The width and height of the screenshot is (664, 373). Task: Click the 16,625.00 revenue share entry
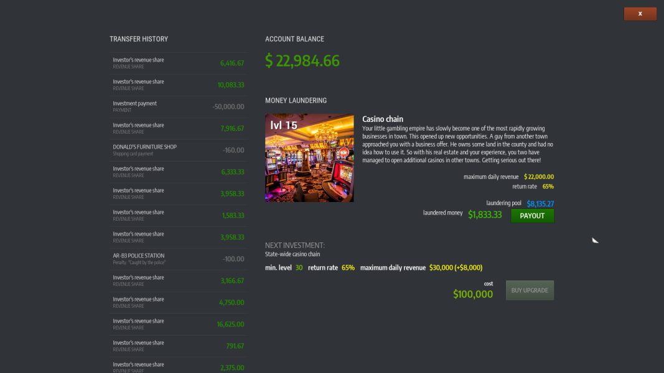pos(178,324)
